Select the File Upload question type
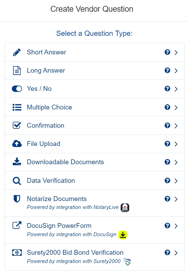The height and width of the screenshot is (274, 188). pos(95,144)
